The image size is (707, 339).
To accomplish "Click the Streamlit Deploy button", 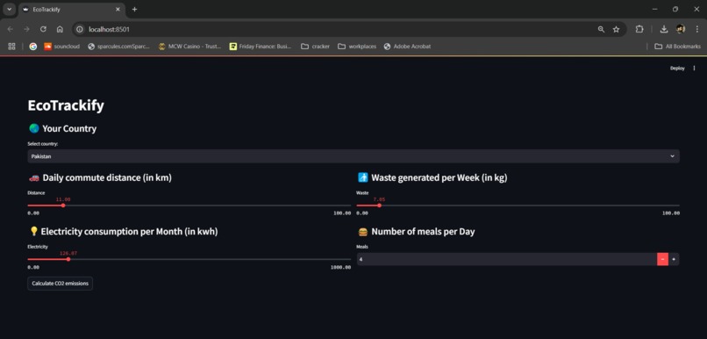I will [x=677, y=69].
